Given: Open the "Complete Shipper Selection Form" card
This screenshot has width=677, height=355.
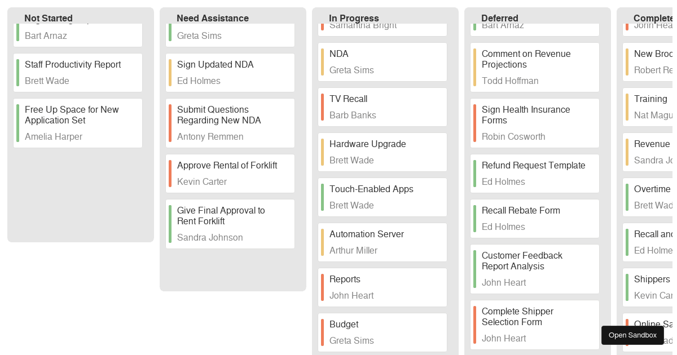Looking at the screenshot, I should pos(534,324).
